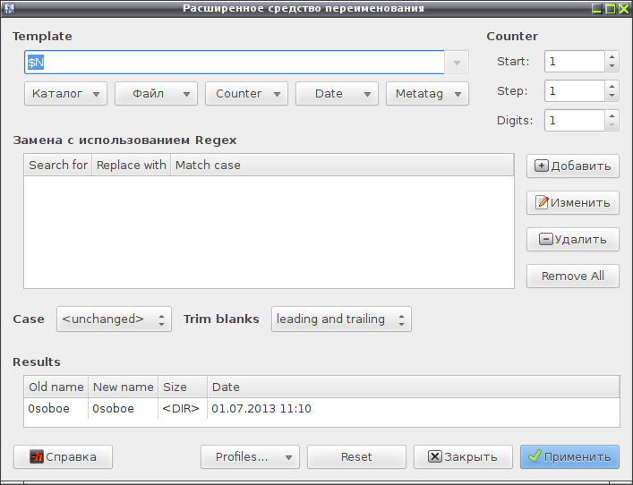The height and width of the screenshot is (485, 633).
Task: Decrease the counter Digits value
Action: (612, 125)
